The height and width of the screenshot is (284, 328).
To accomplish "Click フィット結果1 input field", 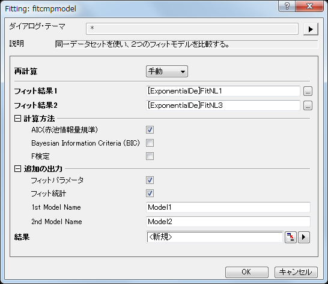I will (223, 91).
